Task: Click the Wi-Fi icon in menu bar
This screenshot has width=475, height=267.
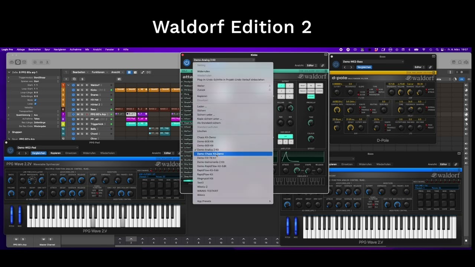Action: point(424,49)
